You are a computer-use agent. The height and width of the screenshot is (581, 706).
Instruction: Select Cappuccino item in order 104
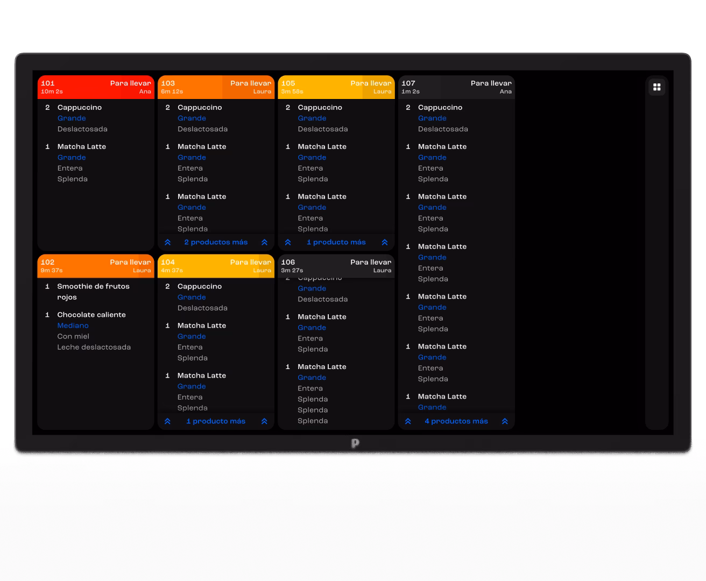(x=200, y=287)
